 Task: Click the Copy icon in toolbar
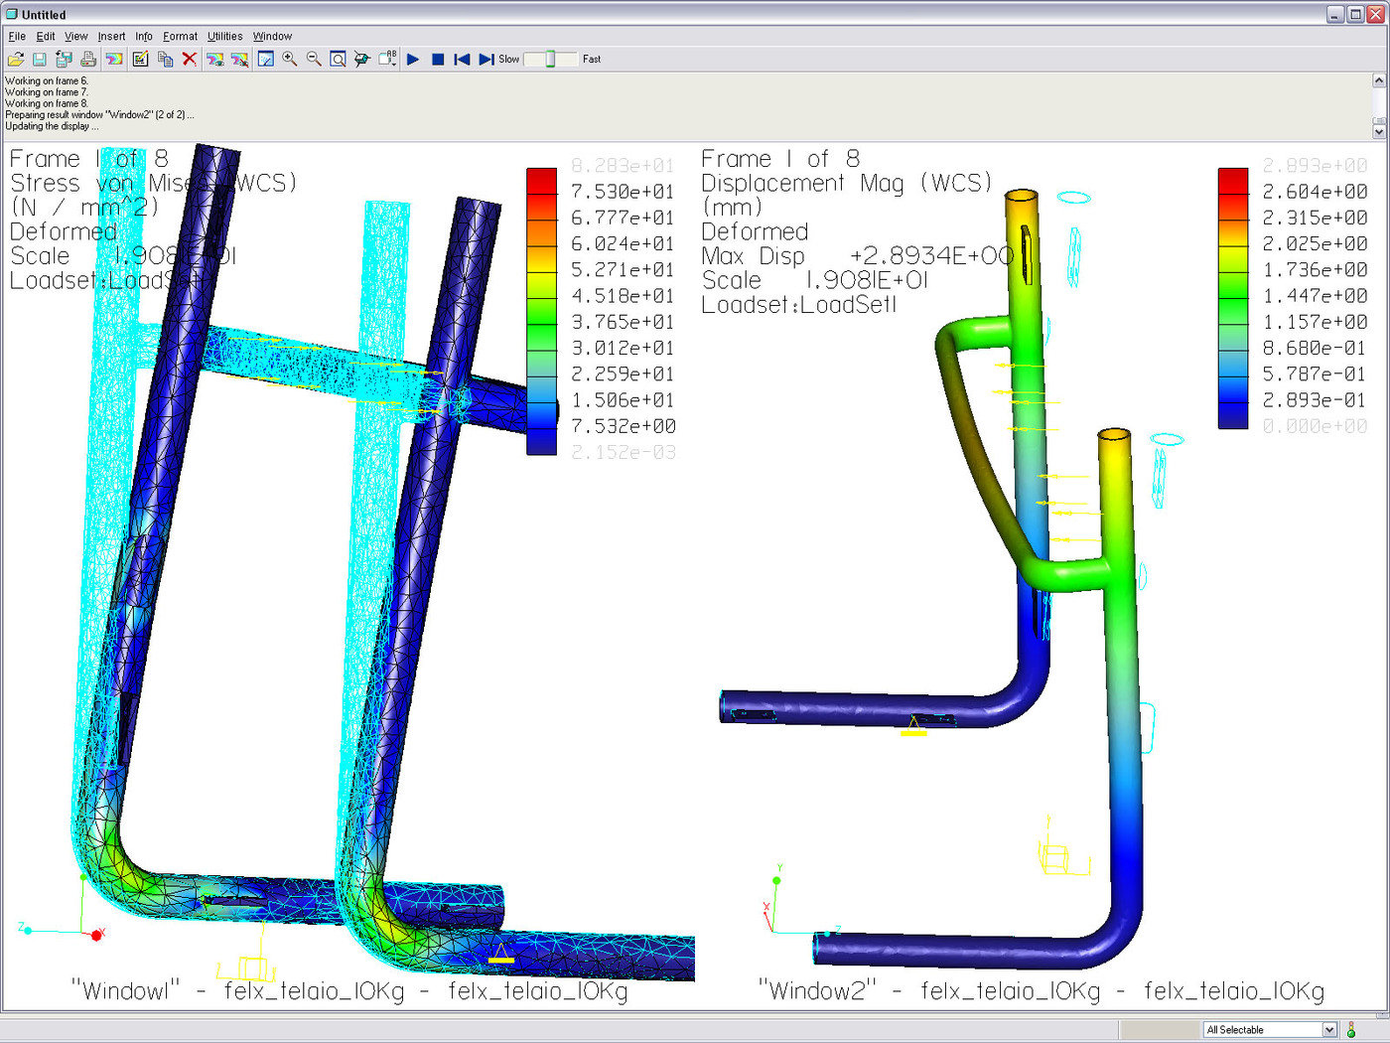coord(165,60)
